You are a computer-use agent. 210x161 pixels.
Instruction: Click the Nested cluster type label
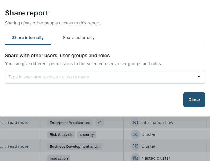point(156,158)
